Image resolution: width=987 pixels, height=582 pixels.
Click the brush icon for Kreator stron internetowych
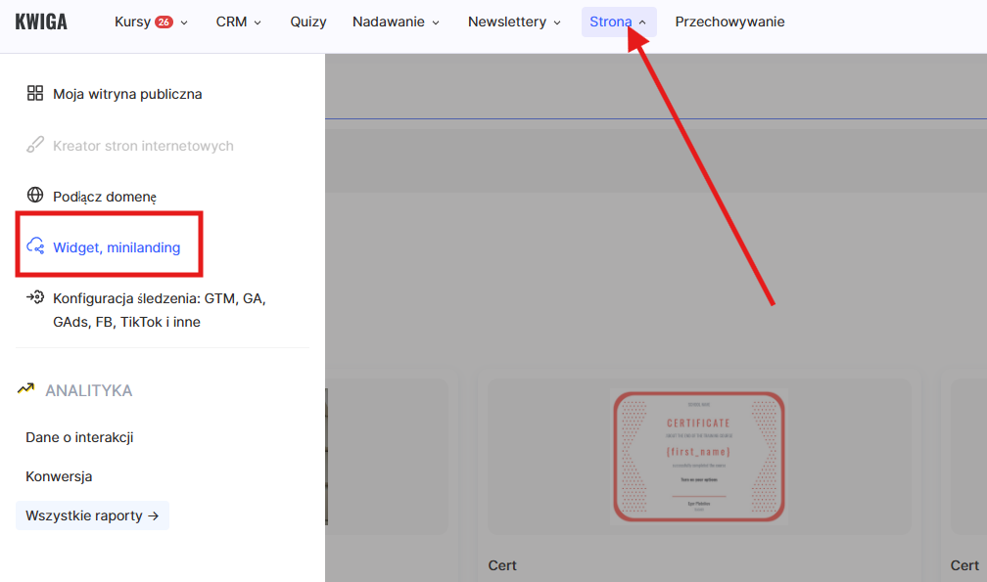pos(35,146)
